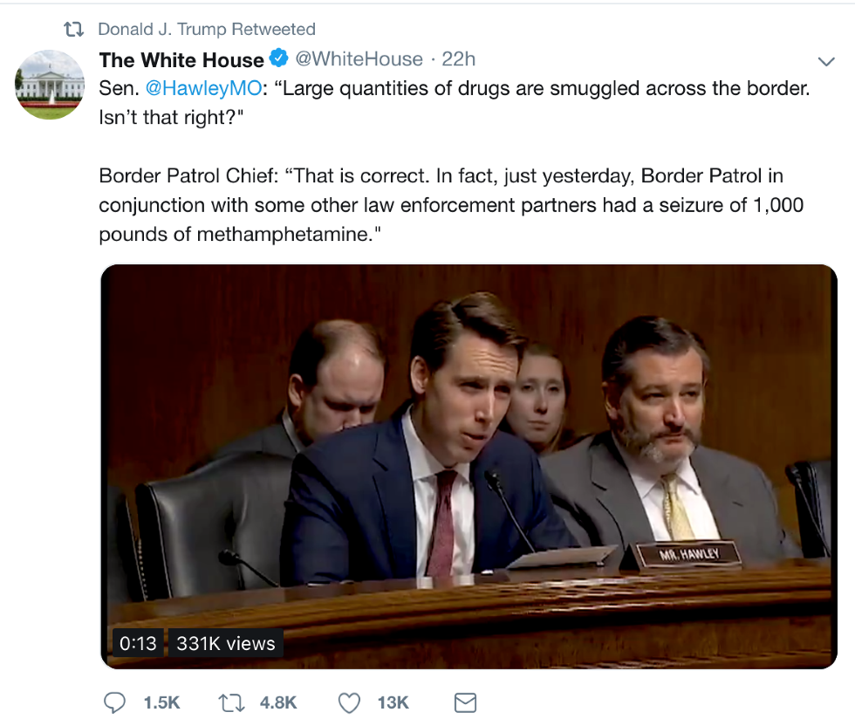Open the @WhiteHouse handle
This screenshot has width=855, height=726.
tap(359, 59)
